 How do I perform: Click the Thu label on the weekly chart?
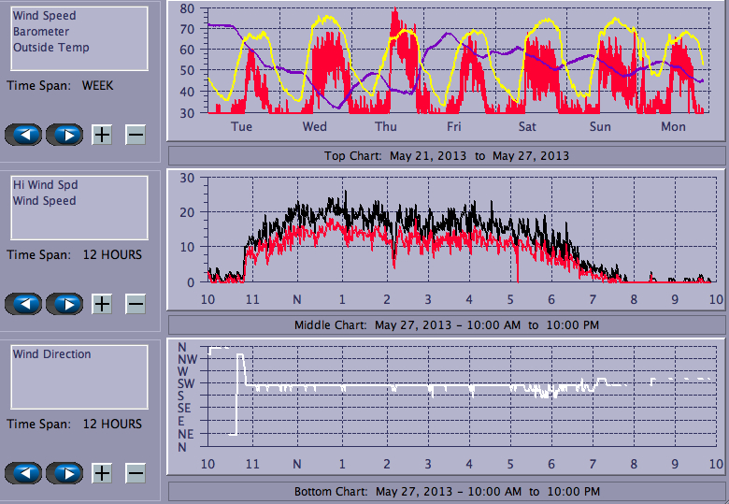[385, 127]
